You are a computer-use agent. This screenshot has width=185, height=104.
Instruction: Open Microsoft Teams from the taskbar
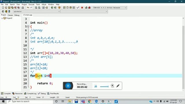pos(83,101)
